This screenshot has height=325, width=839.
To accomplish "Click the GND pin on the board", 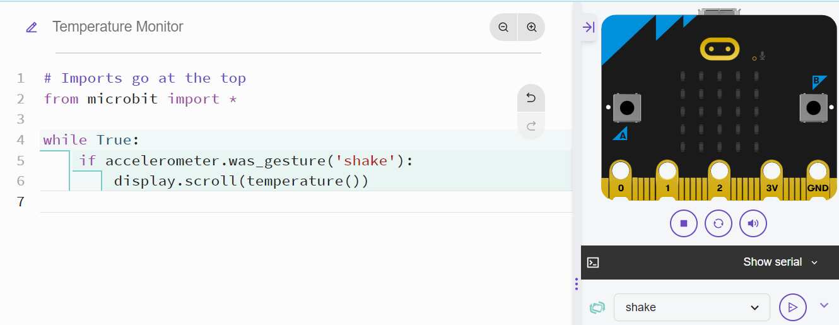I will (818, 172).
